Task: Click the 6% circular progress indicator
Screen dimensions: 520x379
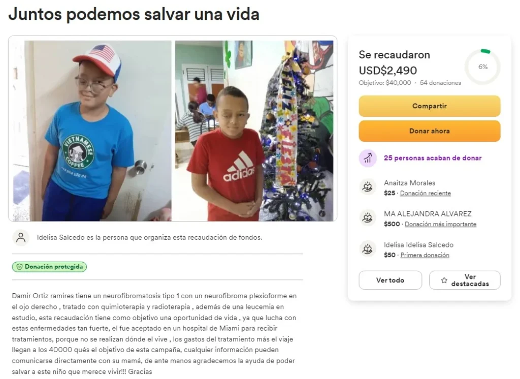Action: (x=482, y=67)
